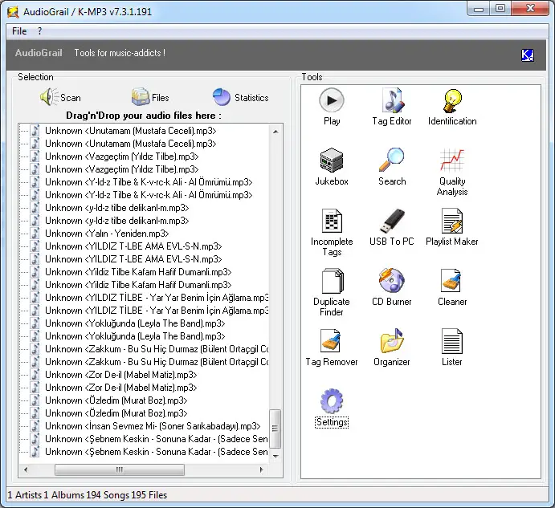Select the first Şebnem Keskin - Sonuna Kadar row

[157, 439]
